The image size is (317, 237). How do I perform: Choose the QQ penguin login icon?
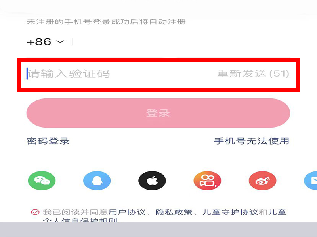click(x=97, y=181)
